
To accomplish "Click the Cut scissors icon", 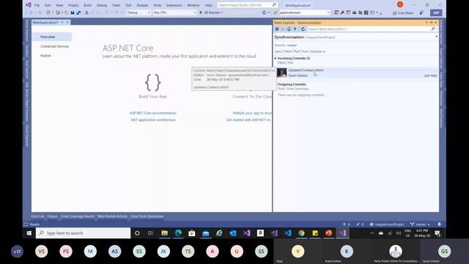I will click(86, 12).
